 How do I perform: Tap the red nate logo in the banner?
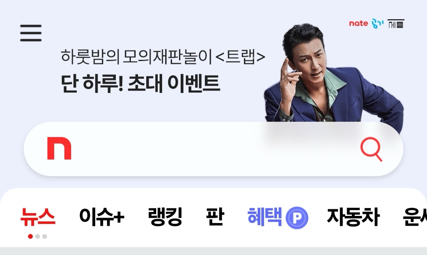coord(358,24)
